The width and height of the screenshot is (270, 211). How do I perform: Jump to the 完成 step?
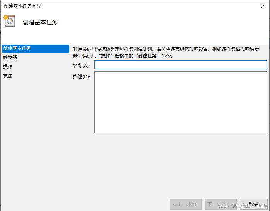click(8, 76)
